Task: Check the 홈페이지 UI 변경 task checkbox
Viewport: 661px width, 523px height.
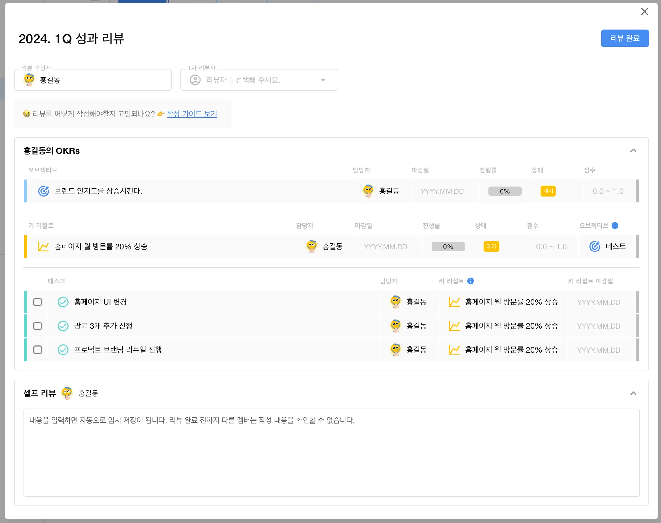Action: [37, 302]
